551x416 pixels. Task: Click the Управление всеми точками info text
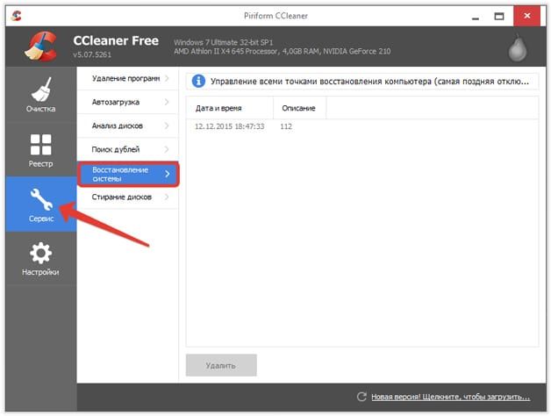[369, 82]
